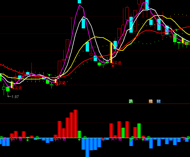The width and height of the screenshot is (190, 157).
Task: Click the tallest green histogram bar
Action: coord(139,130)
